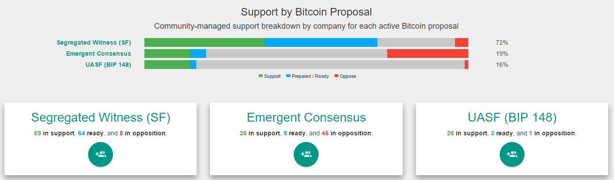Click the gray segment of UASF bar
The height and width of the screenshot is (180, 614).
pos(330,65)
